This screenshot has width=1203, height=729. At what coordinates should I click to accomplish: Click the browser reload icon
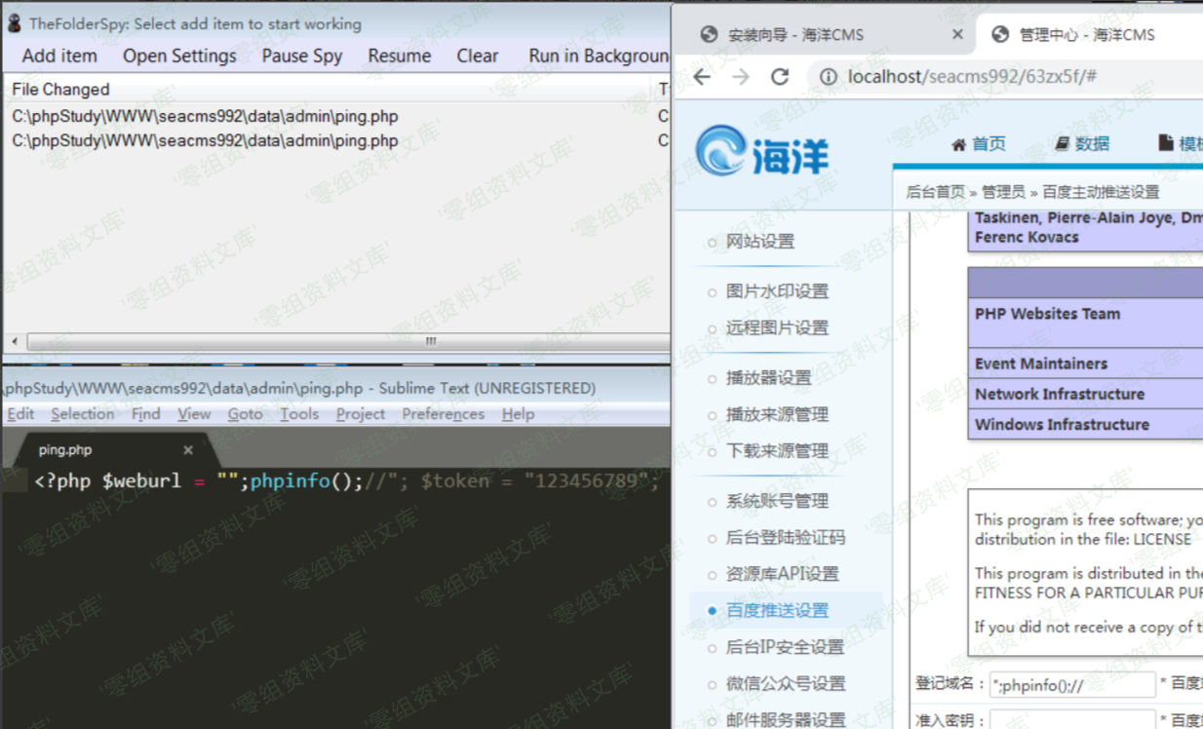point(779,77)
